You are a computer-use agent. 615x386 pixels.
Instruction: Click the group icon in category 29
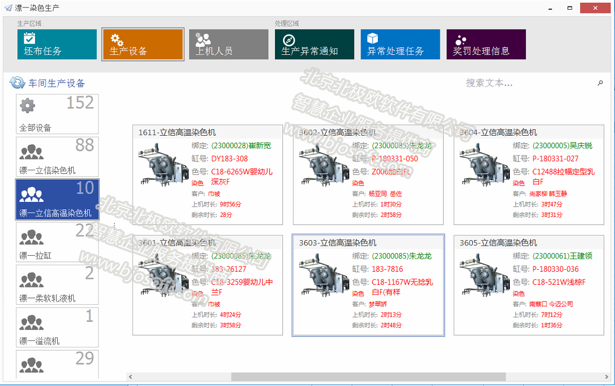[x=32, y=365]
